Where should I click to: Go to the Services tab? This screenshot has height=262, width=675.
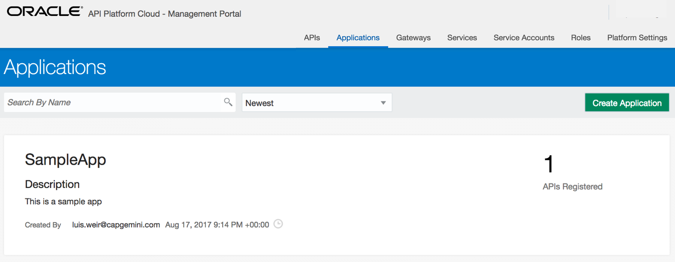(462, 38)
